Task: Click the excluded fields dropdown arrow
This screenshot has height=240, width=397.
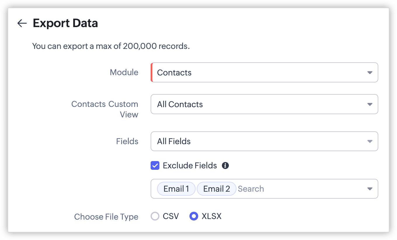Action: click(x=370, y=189)
